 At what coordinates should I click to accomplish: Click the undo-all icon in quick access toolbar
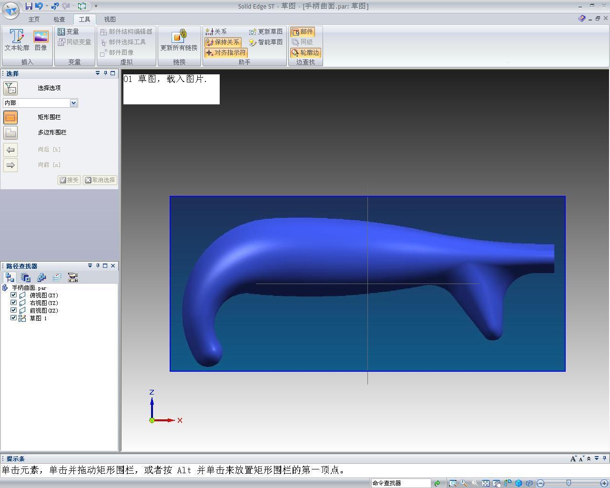(55, 6)
